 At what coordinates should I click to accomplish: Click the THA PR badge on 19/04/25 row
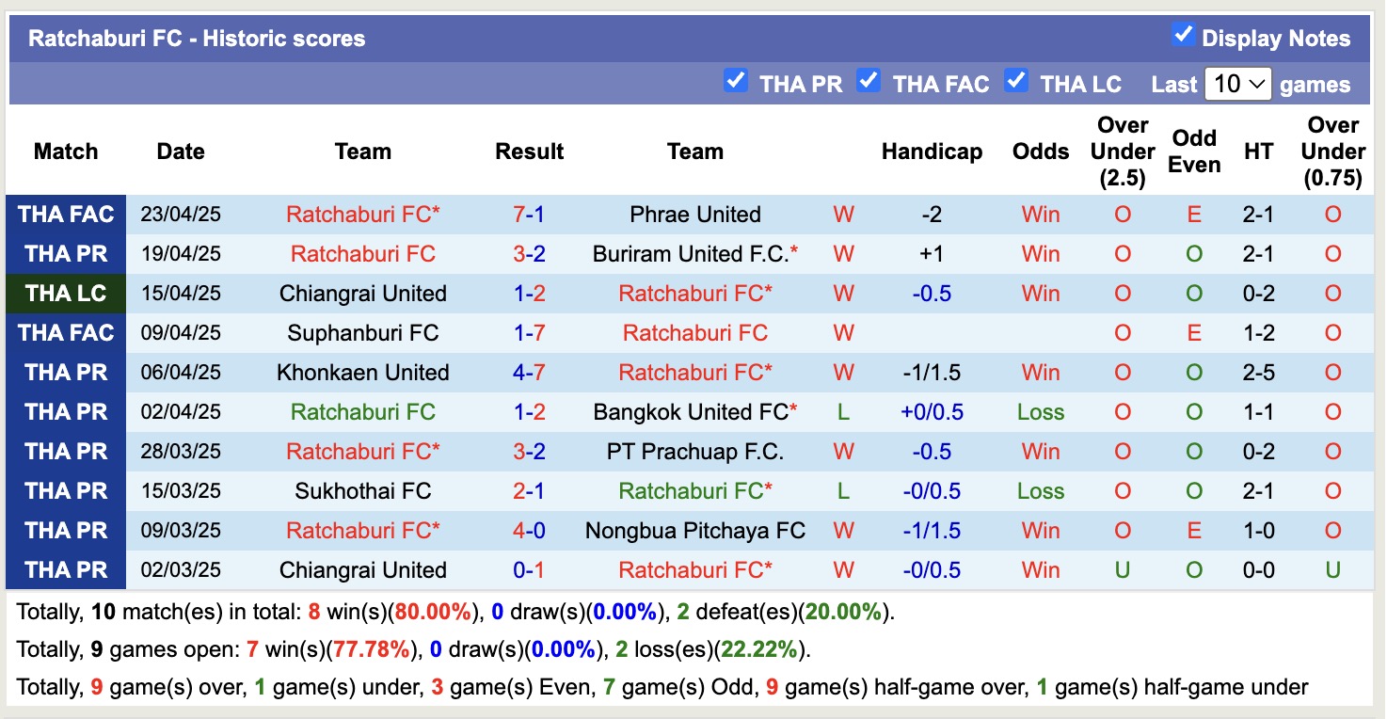(x=66, y=253)
